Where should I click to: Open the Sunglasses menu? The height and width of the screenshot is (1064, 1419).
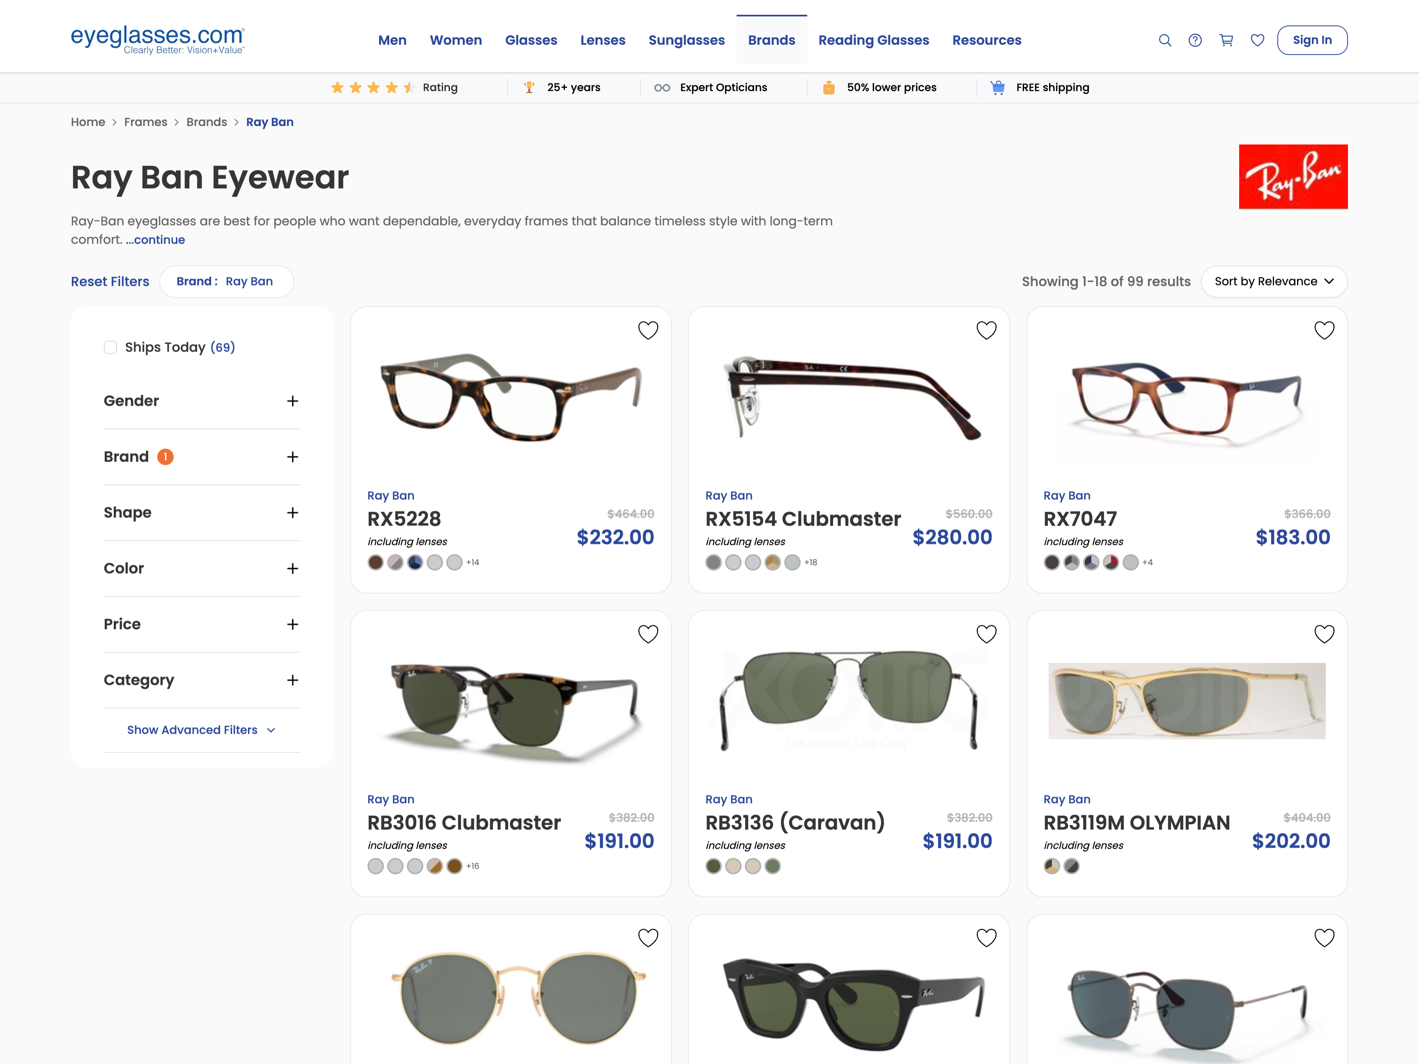pos(687,40)
